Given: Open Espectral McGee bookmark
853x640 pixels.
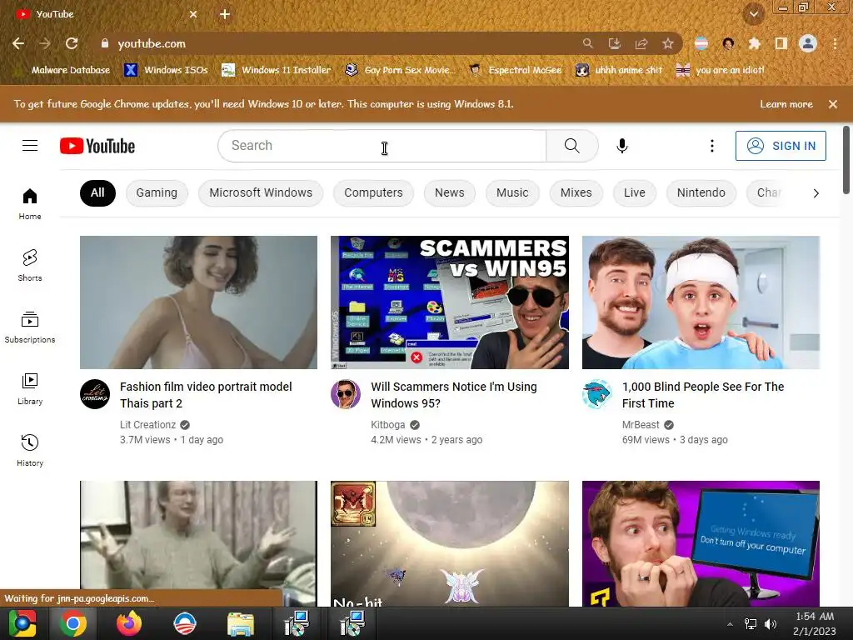Looking at the screenshot, I should click(515, 70).
